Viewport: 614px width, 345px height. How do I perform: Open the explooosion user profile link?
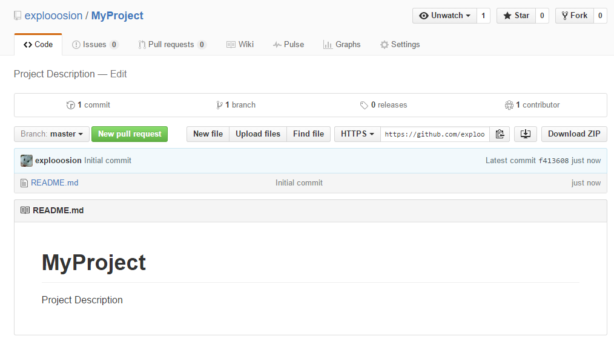coord(53,16)
